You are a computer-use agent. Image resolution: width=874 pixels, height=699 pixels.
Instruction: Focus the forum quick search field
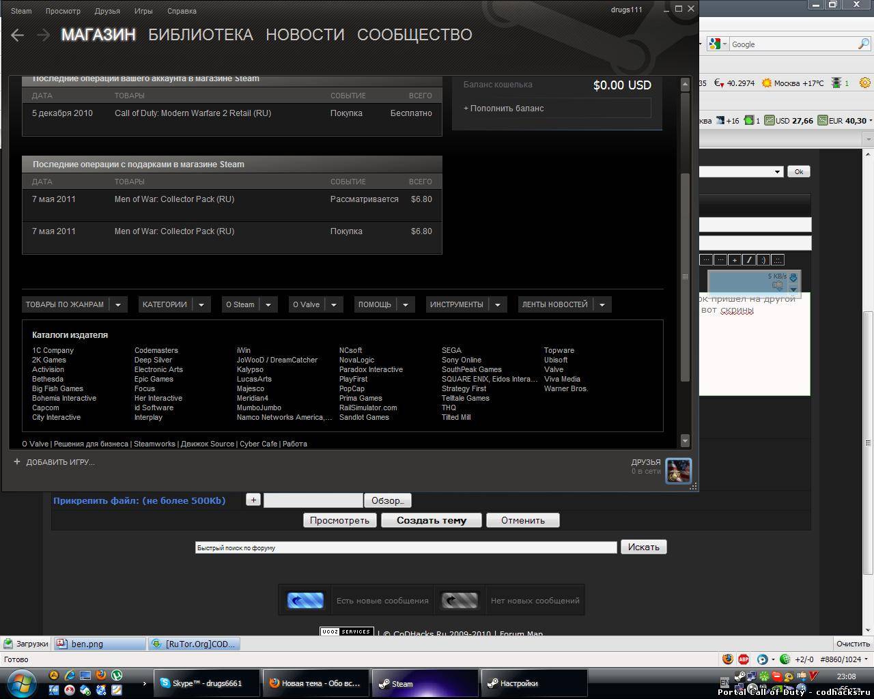(x=406, y=547)
